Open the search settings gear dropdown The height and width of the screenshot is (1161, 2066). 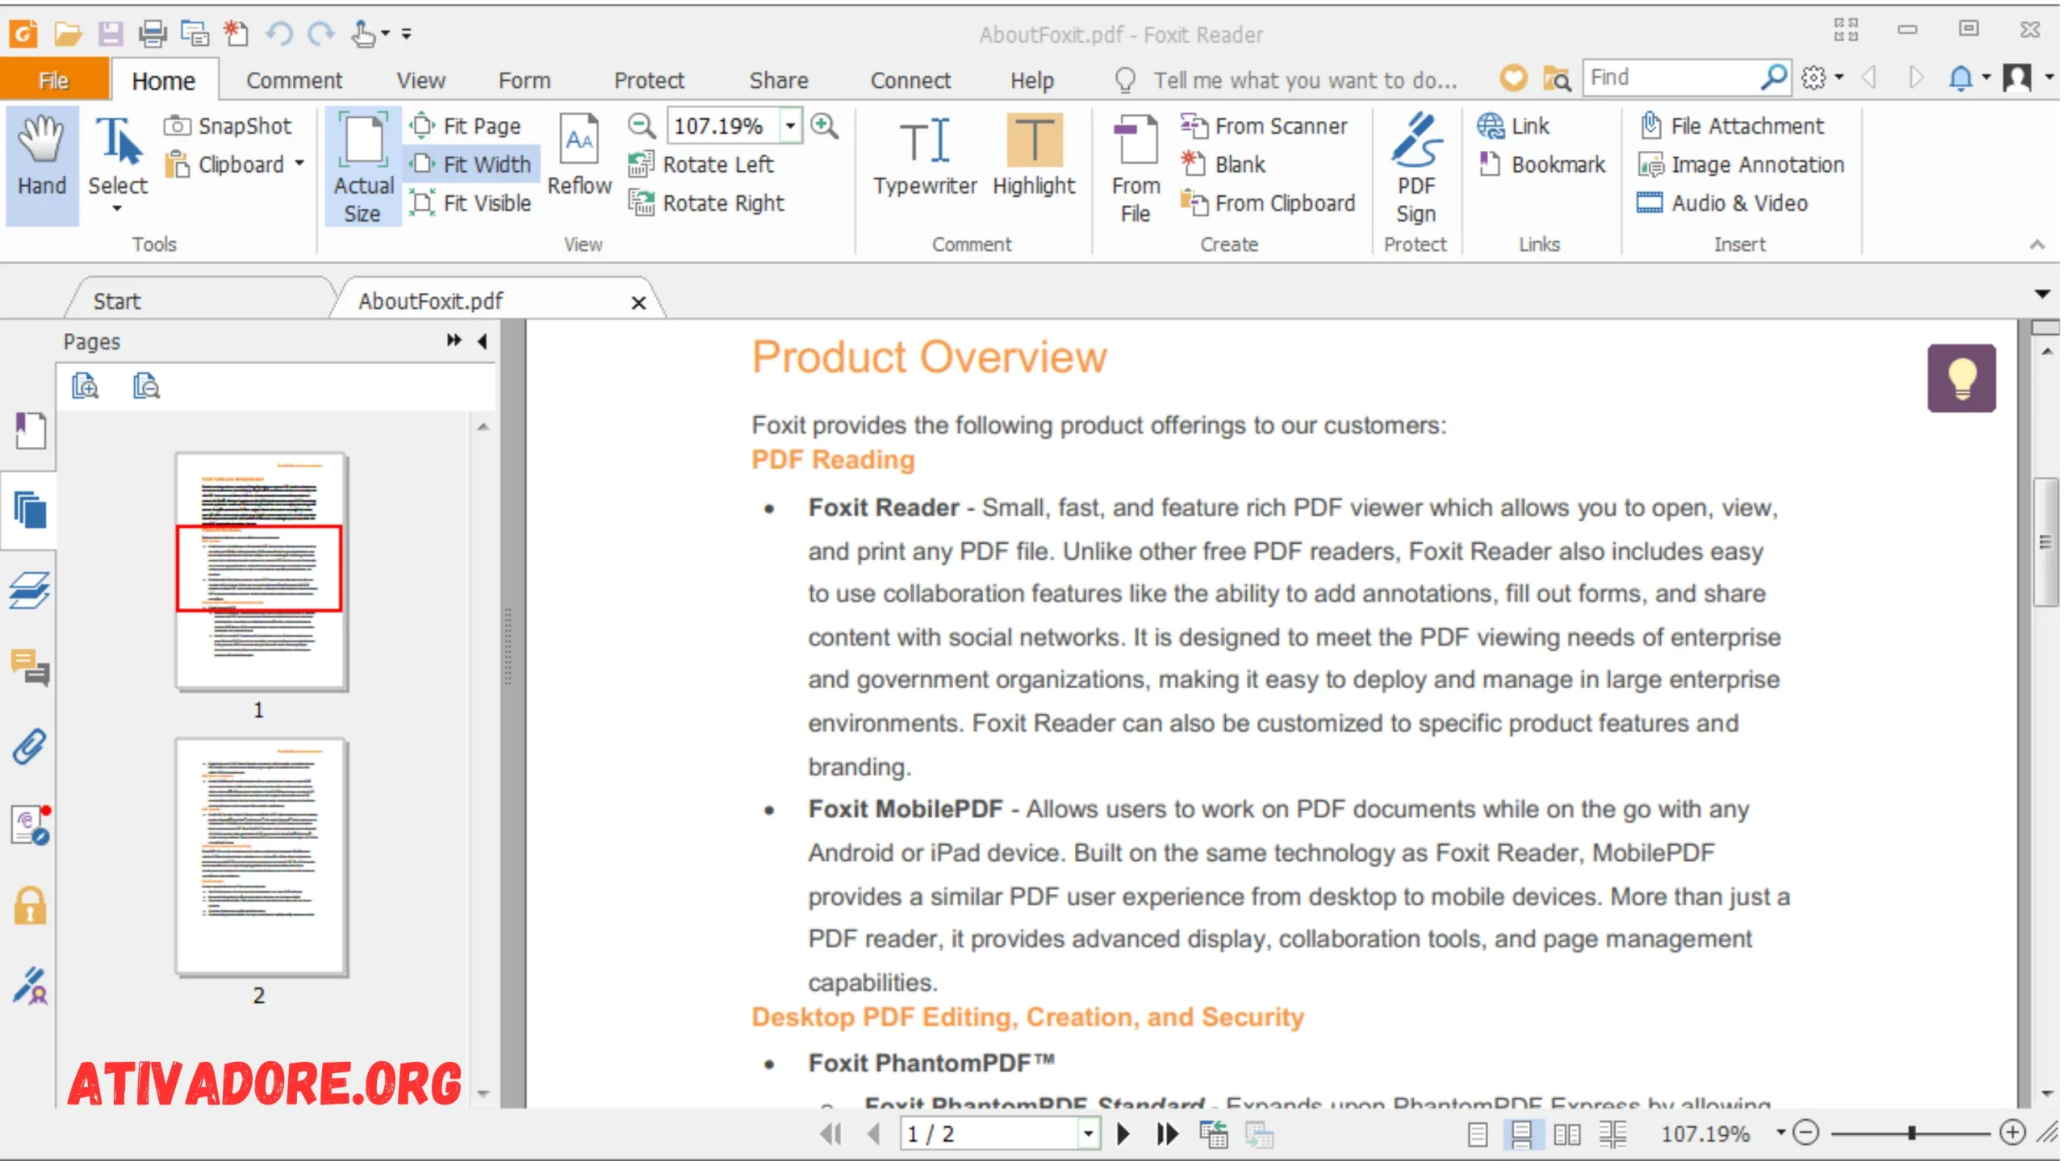click(1822, 77)
